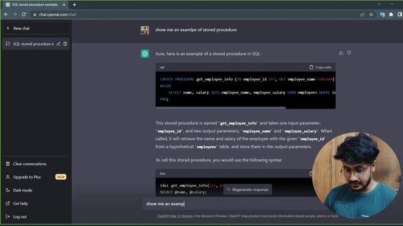
Task: Open Upgrade to Plus
Action: tap(36, 177)
